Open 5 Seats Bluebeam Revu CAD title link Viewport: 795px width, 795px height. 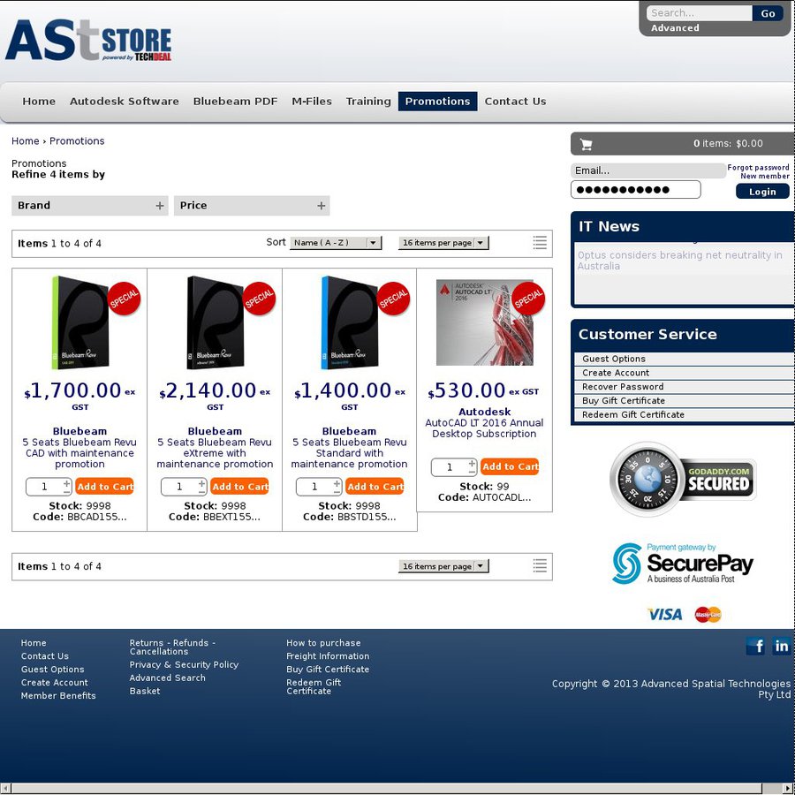[x=79, y=453]
